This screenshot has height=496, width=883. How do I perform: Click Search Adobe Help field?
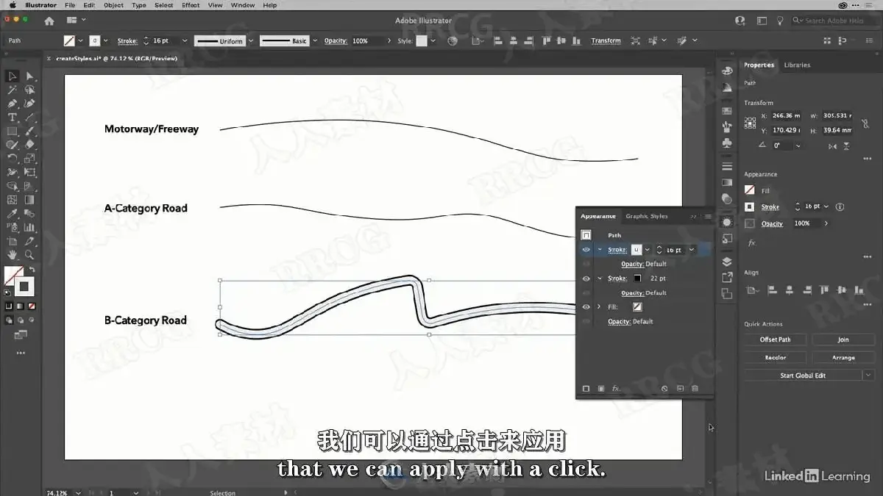click(x=834, y=21)
